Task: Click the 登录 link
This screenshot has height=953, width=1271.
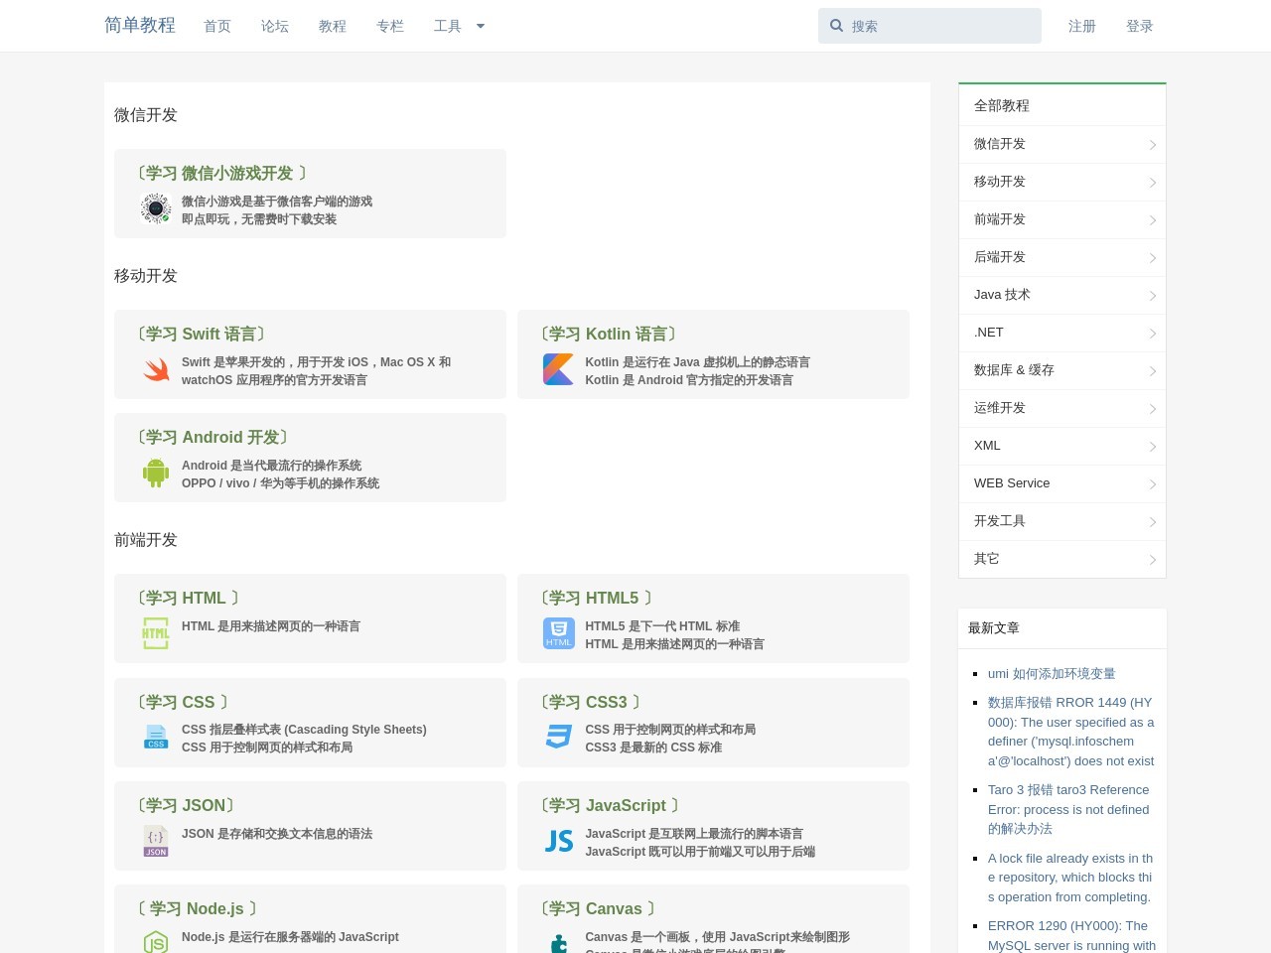Action: click(x=1140, y=26)
